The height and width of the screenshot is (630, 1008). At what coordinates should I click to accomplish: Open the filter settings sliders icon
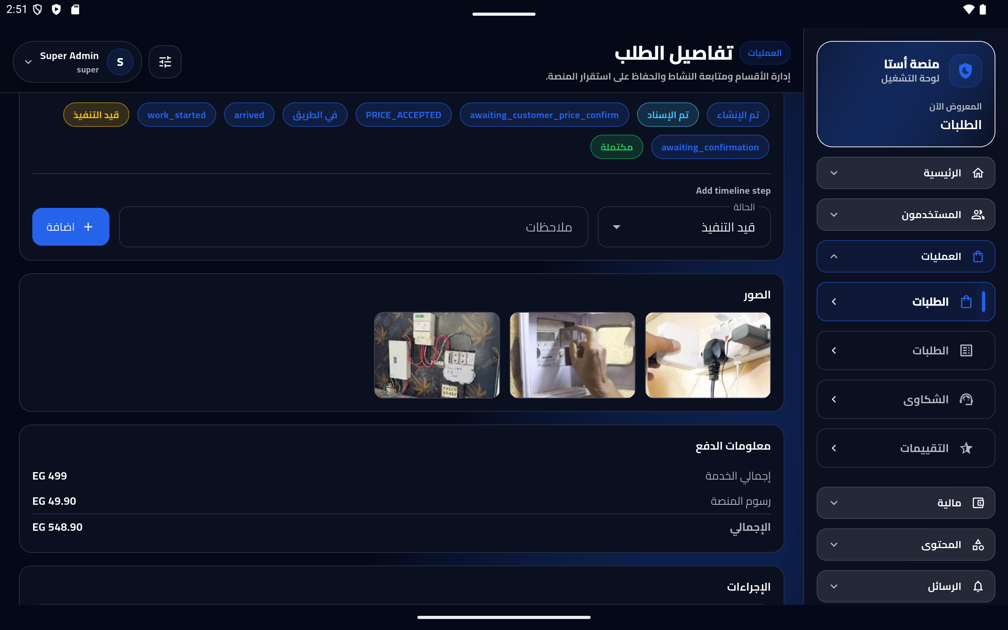point(165,62)
